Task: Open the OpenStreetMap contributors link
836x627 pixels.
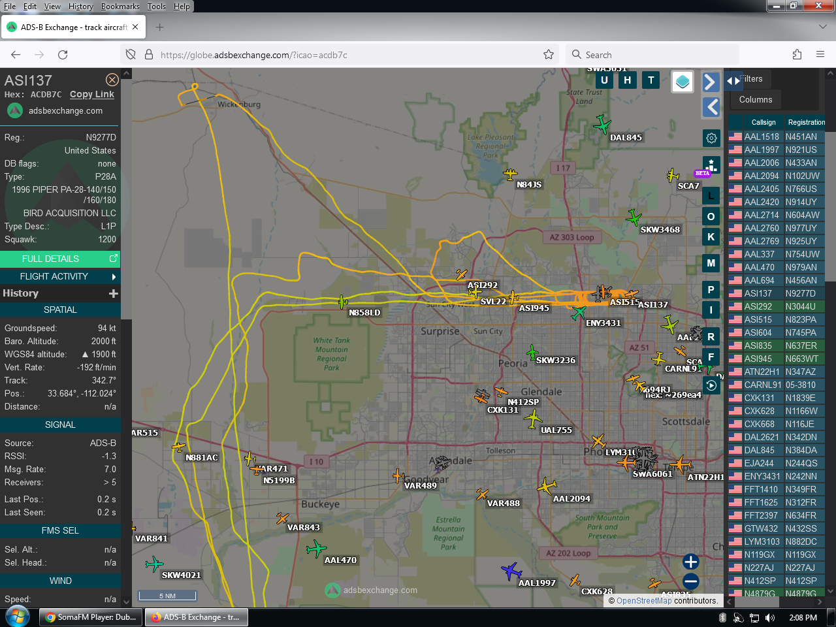Action: click(x=644, y=601)
